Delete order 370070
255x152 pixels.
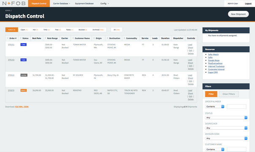[190, 100]
